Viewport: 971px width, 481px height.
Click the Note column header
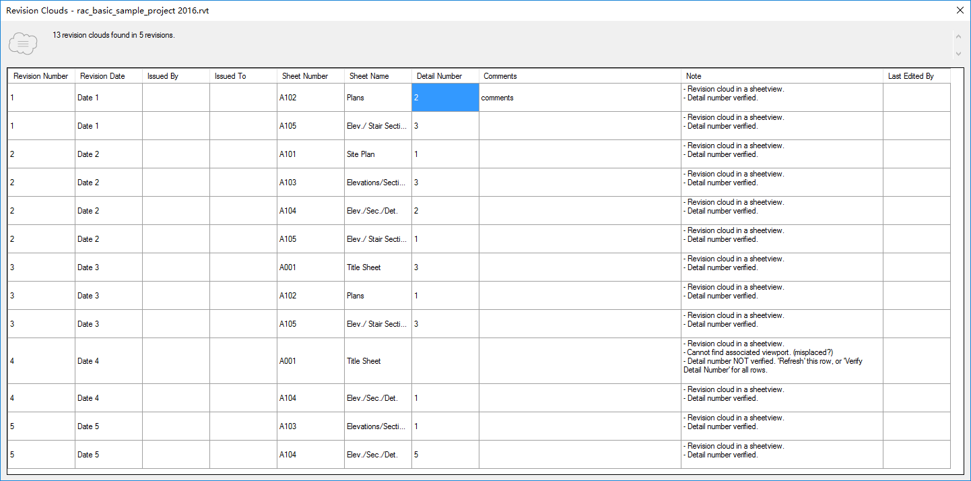(693, 76)
